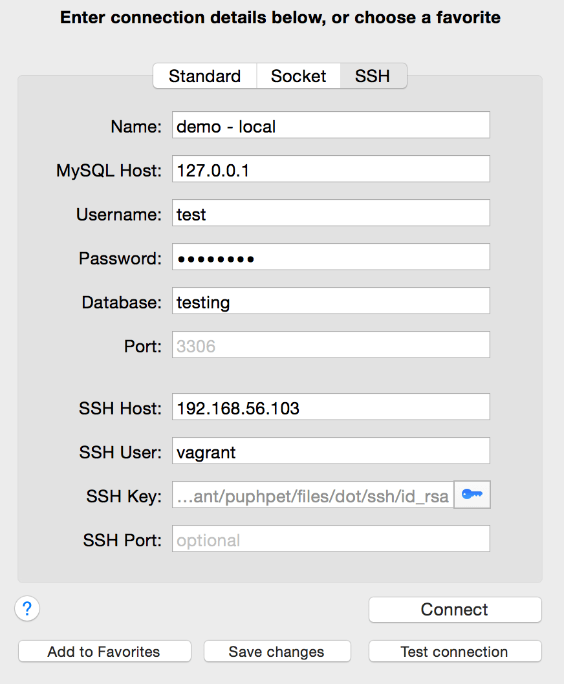Select the MySQL Host field showing 127.0.0.1
Image resolution: width=564 pixels, height=684 pixels.
pyautogui.click(x=331, y=169)
